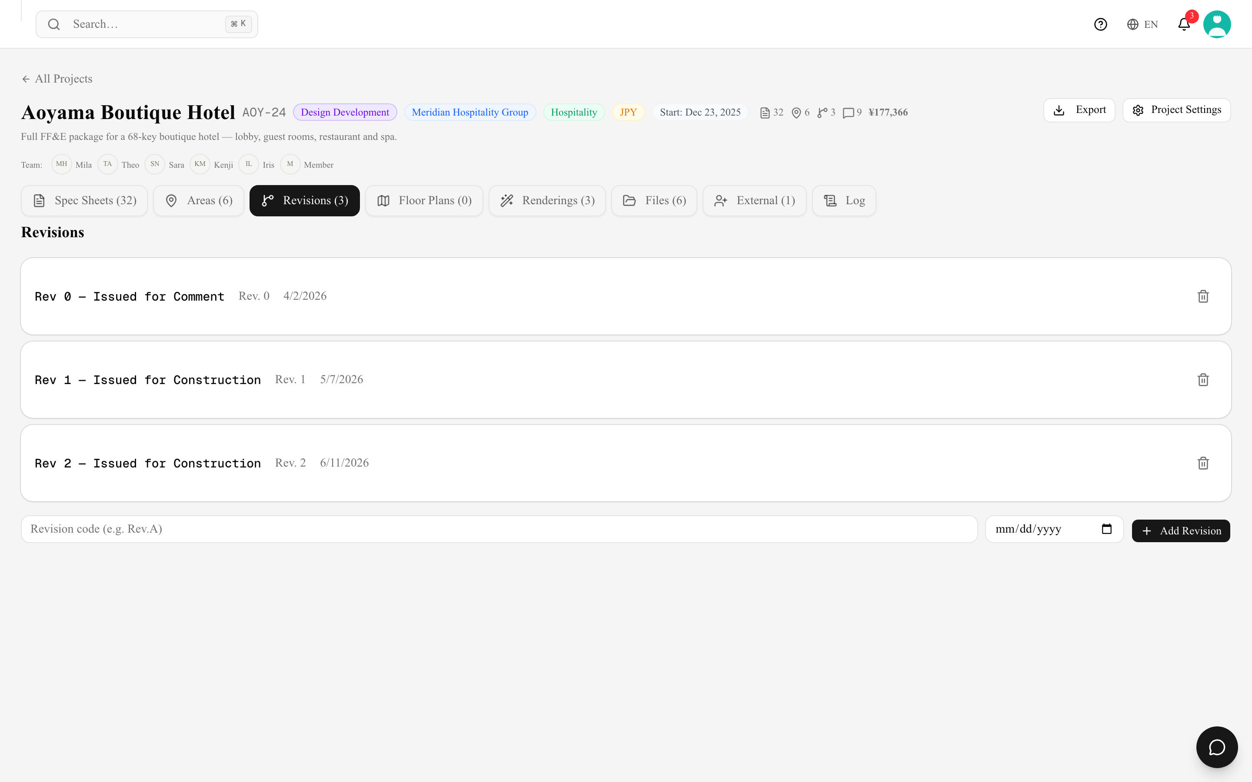Go to the Files (6) tab

point(654,201)
